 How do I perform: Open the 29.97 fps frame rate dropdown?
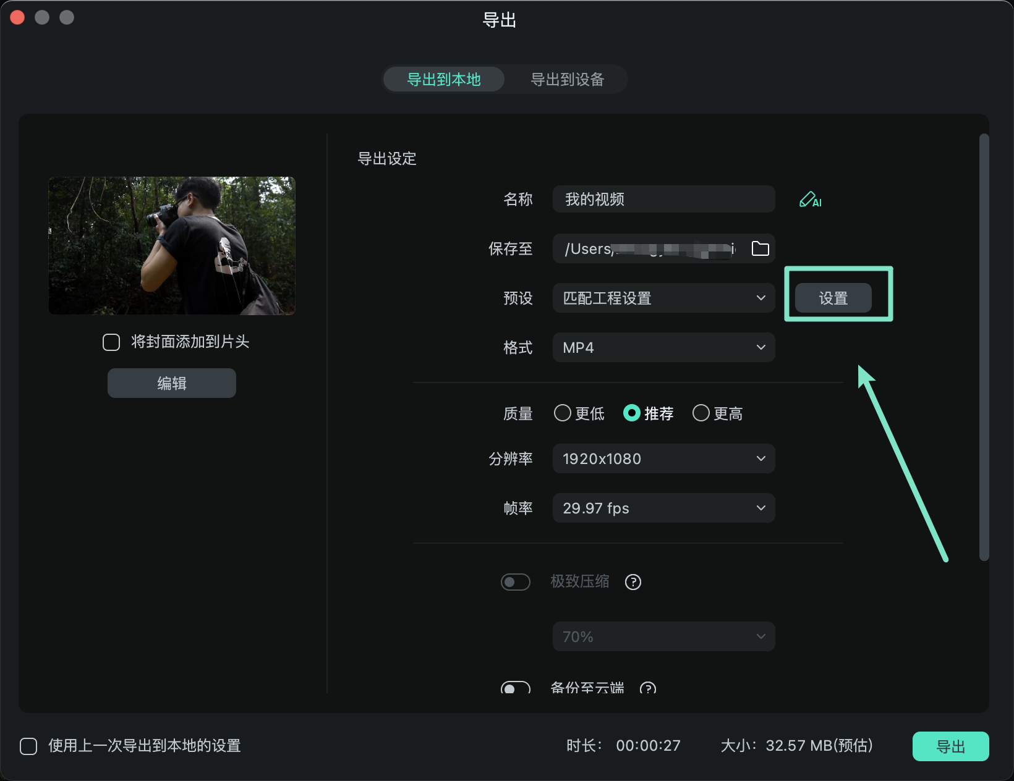663,508
